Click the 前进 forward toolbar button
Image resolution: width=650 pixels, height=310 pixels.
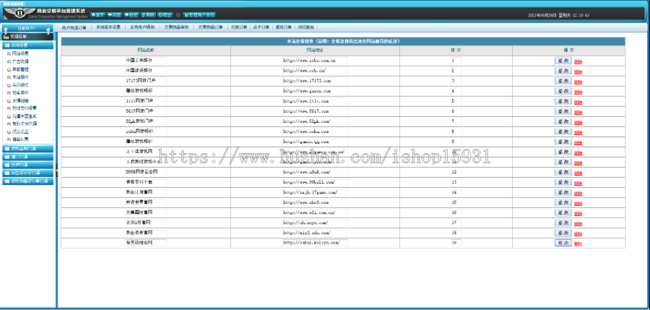[131, 14]
